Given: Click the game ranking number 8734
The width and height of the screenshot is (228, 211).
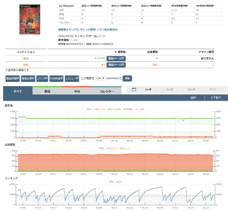Looking at the screenshot, I should 102,36.
